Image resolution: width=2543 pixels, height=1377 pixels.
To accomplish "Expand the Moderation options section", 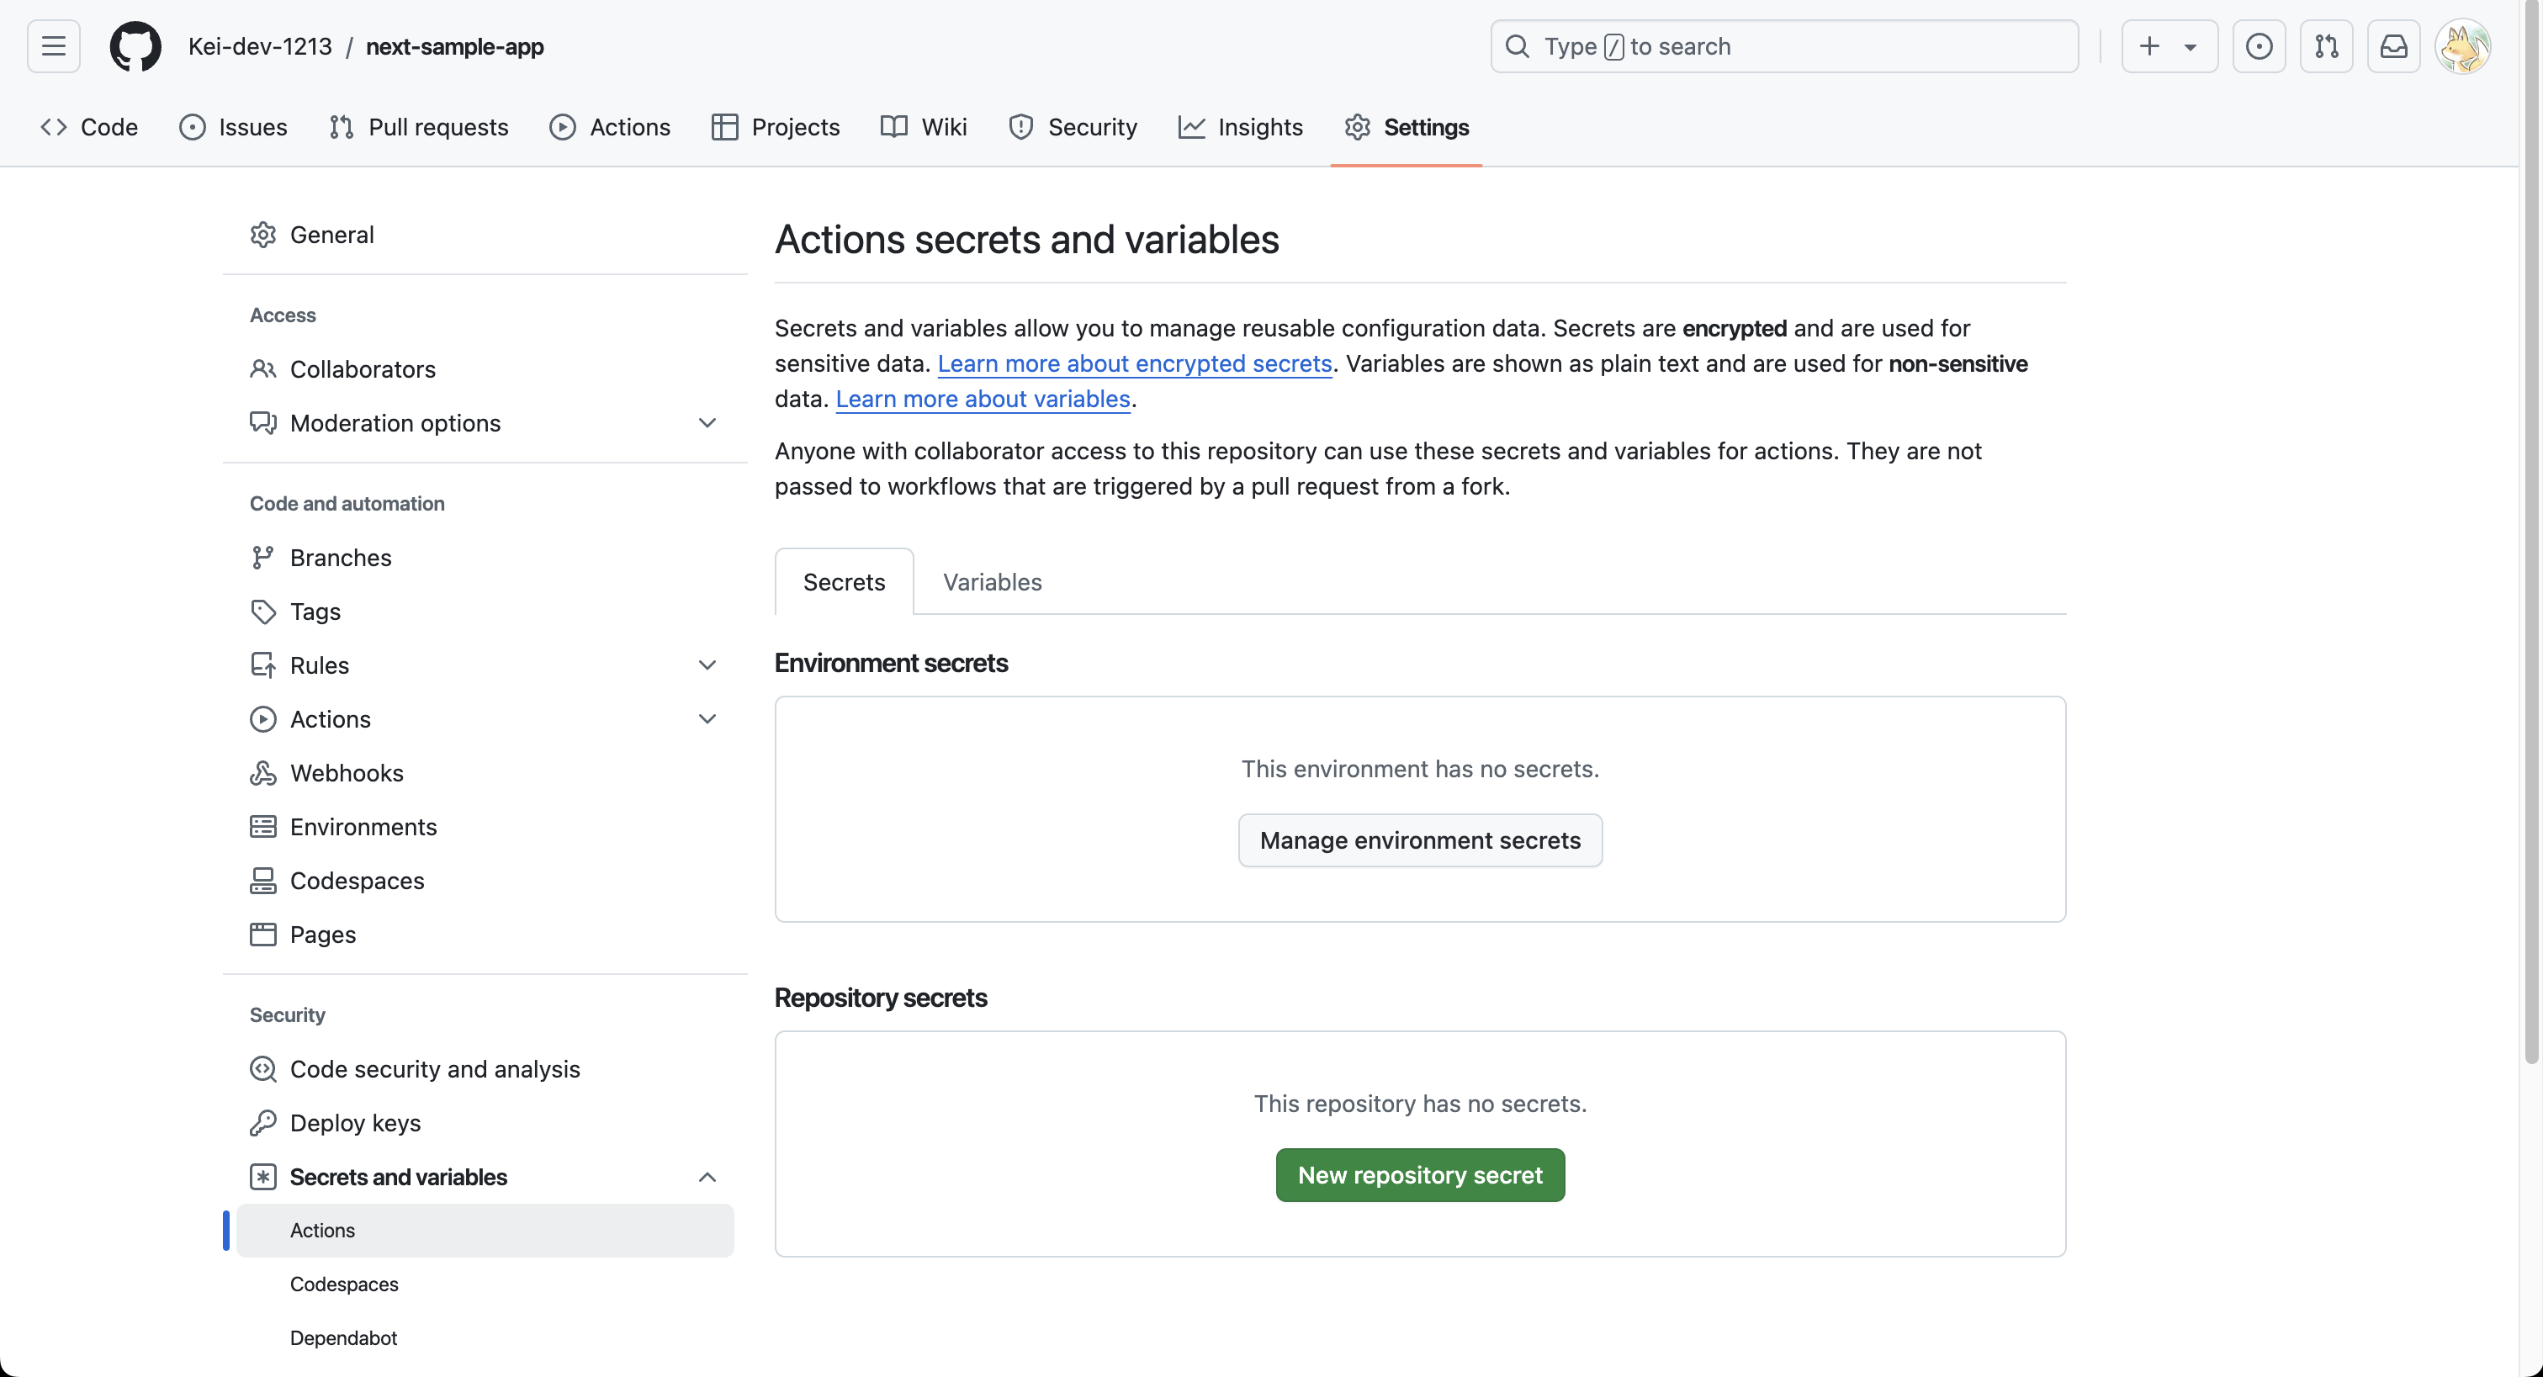I will coord(707,422).
